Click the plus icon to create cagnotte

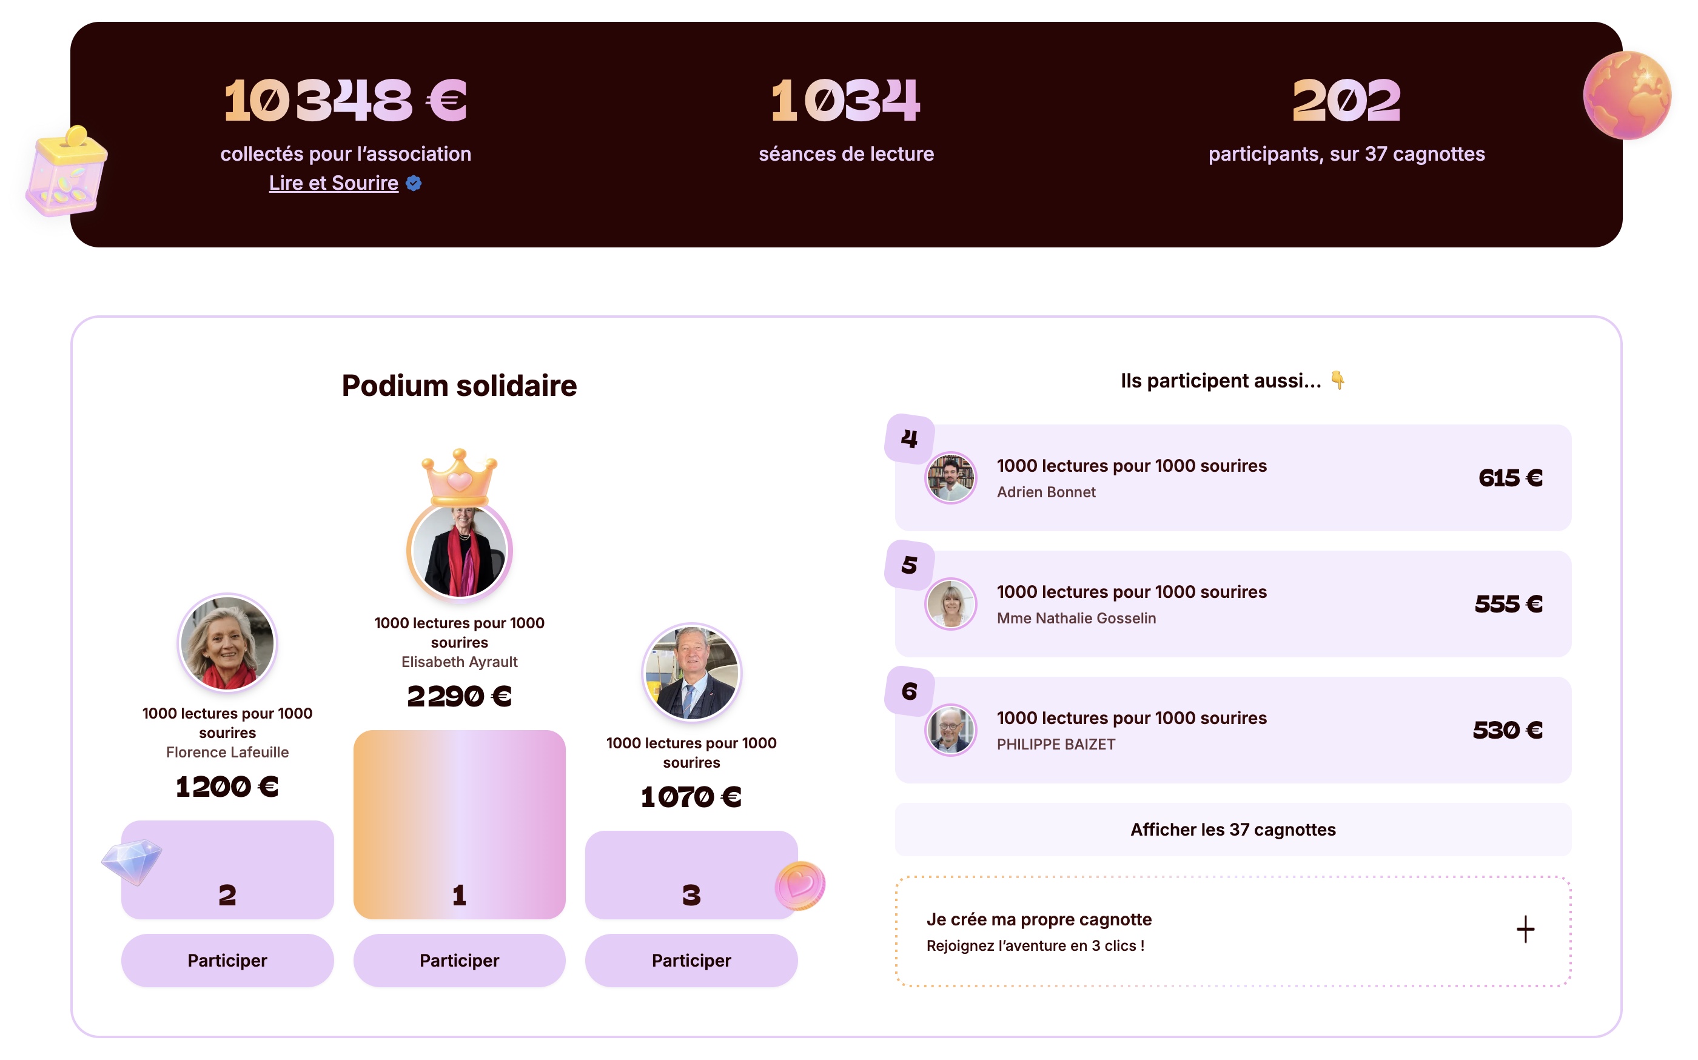point(1525,930)
